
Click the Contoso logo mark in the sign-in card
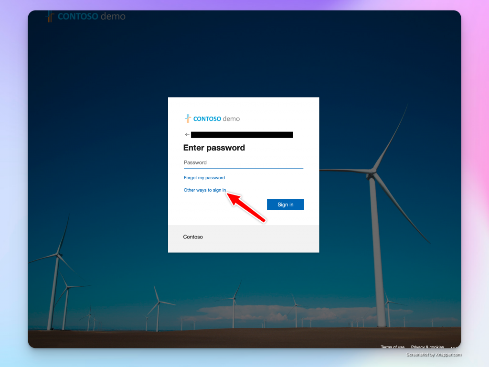coord(188,119)
